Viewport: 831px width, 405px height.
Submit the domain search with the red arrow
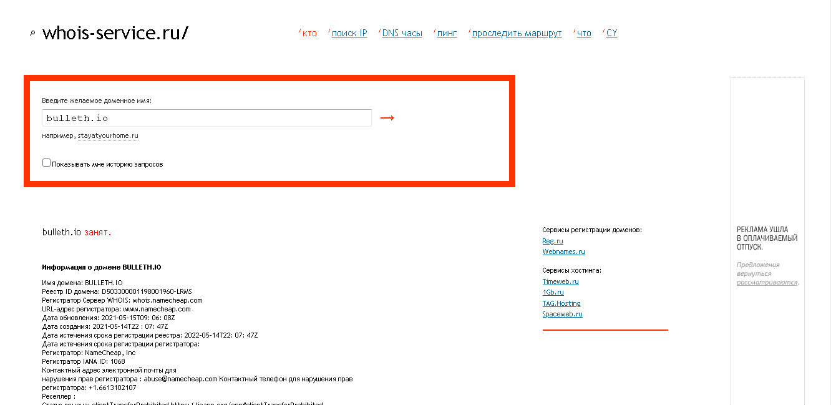click(387, 118)
